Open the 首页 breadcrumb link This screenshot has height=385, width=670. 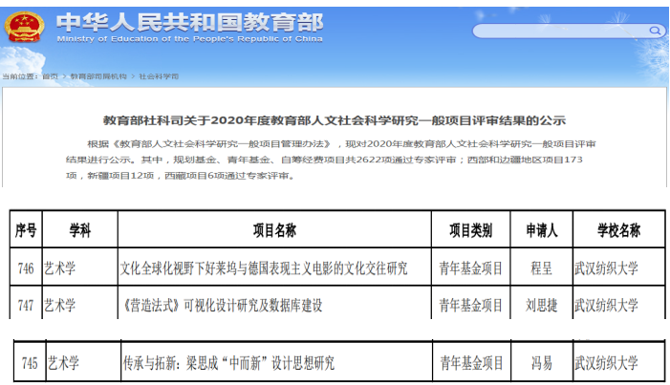pos(49,75)
